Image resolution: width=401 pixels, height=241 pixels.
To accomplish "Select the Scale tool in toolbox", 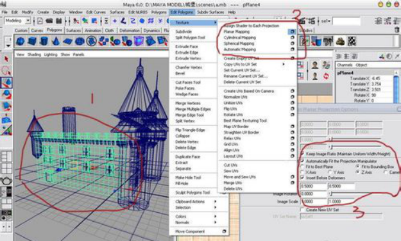I will click(x=6, y=106).
